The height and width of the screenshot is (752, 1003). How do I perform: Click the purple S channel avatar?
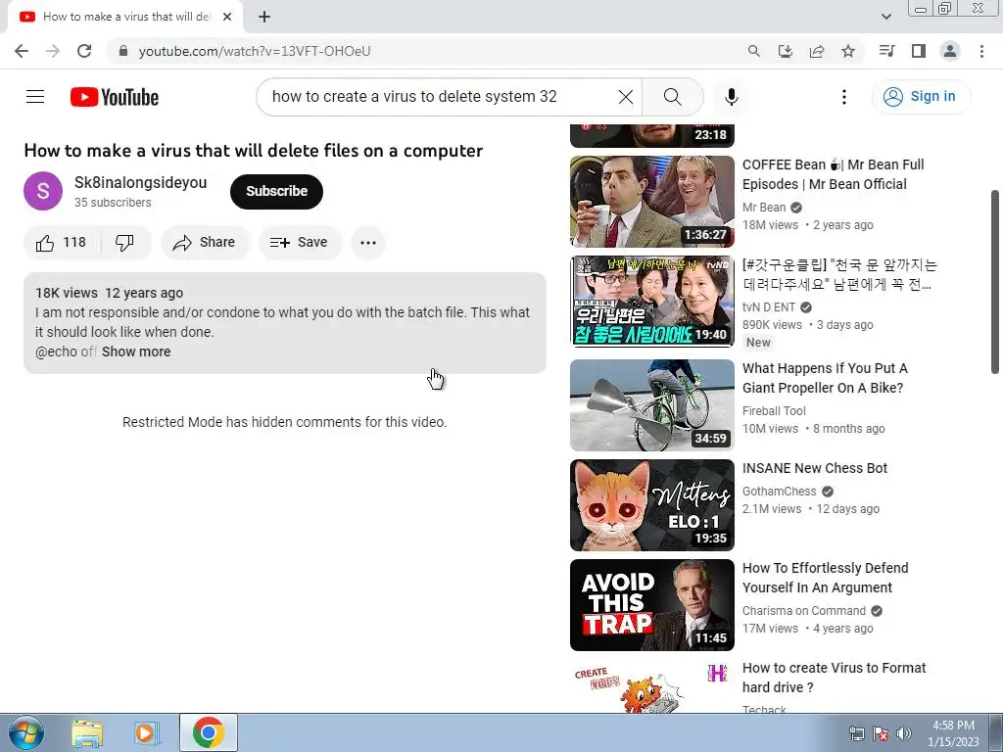tap(43, 191)
